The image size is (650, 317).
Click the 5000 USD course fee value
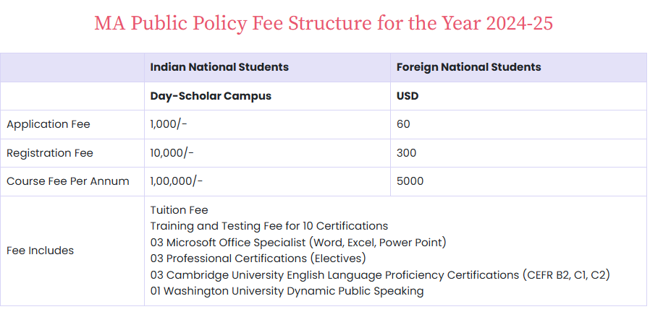click(x=410, y=181)
